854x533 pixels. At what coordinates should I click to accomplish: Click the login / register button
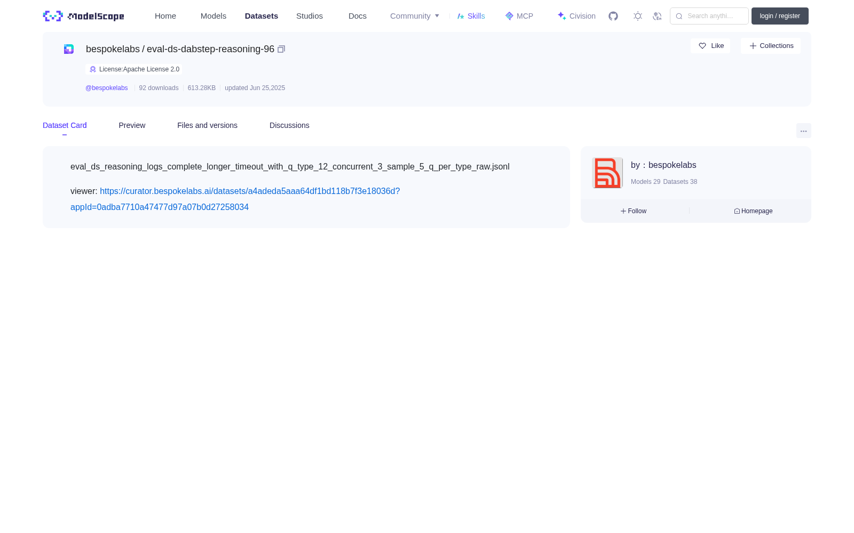pyautogui.click(x=780, y=16)
